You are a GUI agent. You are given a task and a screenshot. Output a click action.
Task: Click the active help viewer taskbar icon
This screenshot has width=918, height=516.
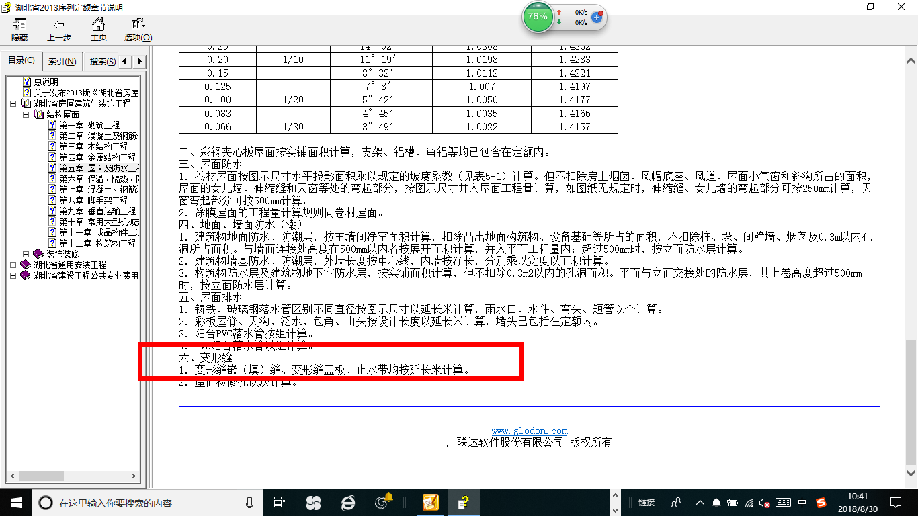tap(464, 503)
